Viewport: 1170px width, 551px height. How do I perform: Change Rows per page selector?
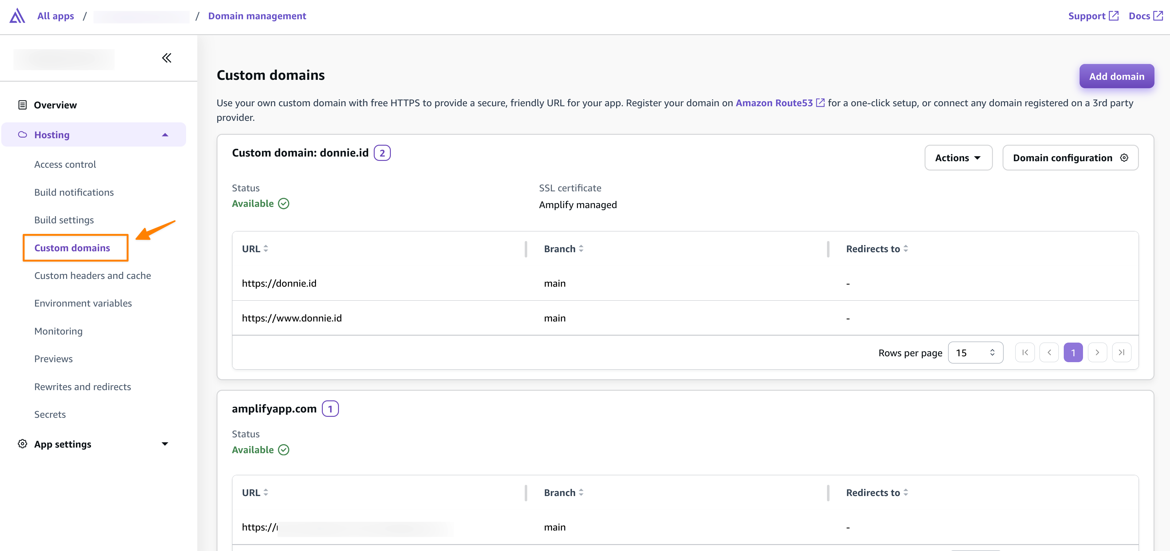point(975,353)
